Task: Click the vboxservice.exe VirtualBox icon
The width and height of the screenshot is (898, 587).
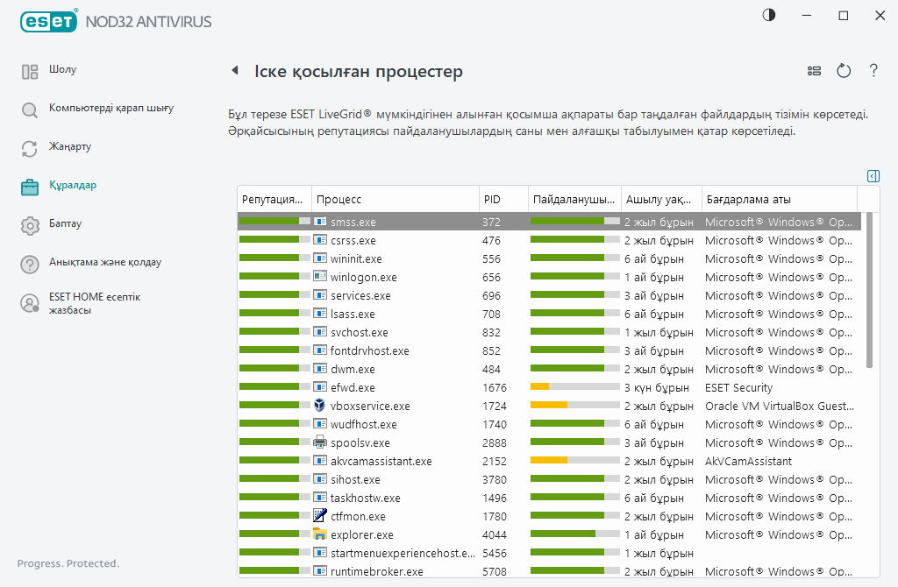Action: [320, 406]
